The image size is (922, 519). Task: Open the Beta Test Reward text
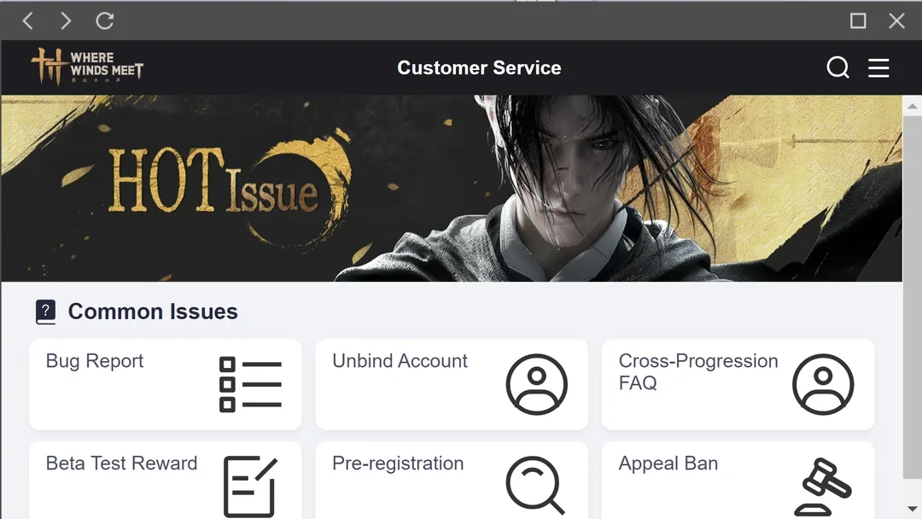tap(122, 464)
